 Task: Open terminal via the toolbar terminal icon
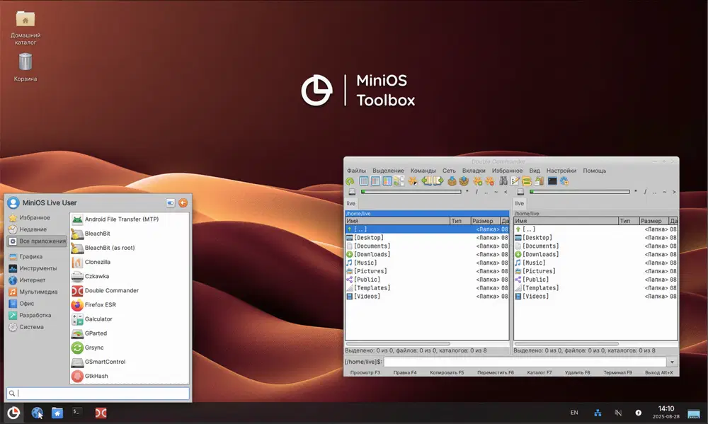[552, 181]
